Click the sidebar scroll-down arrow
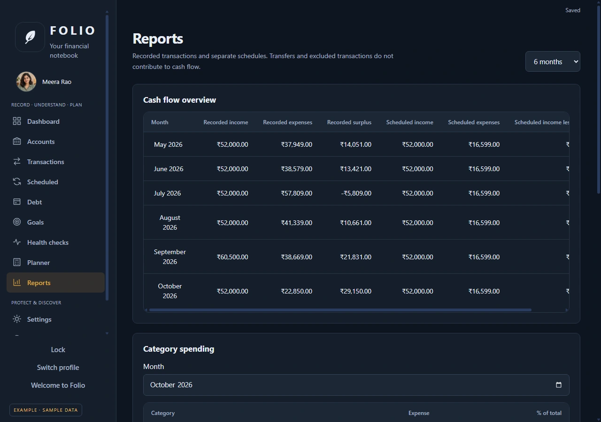Image resolution: width=601 pixels, height=422 pixels. 107,333
